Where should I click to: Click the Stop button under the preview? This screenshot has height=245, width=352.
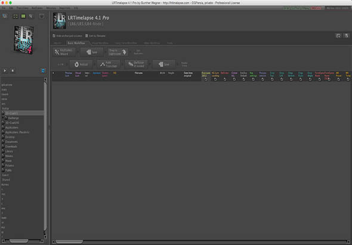(13, 70)
